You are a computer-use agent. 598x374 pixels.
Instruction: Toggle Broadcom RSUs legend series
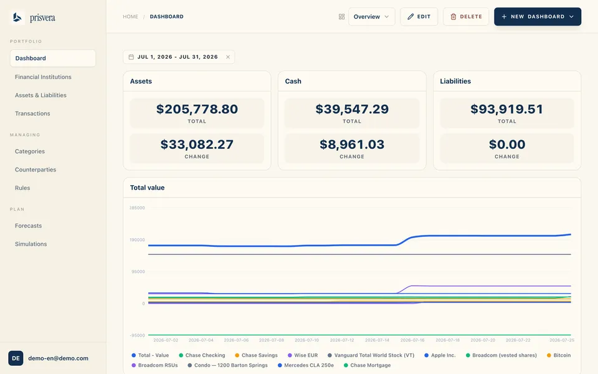154,365
